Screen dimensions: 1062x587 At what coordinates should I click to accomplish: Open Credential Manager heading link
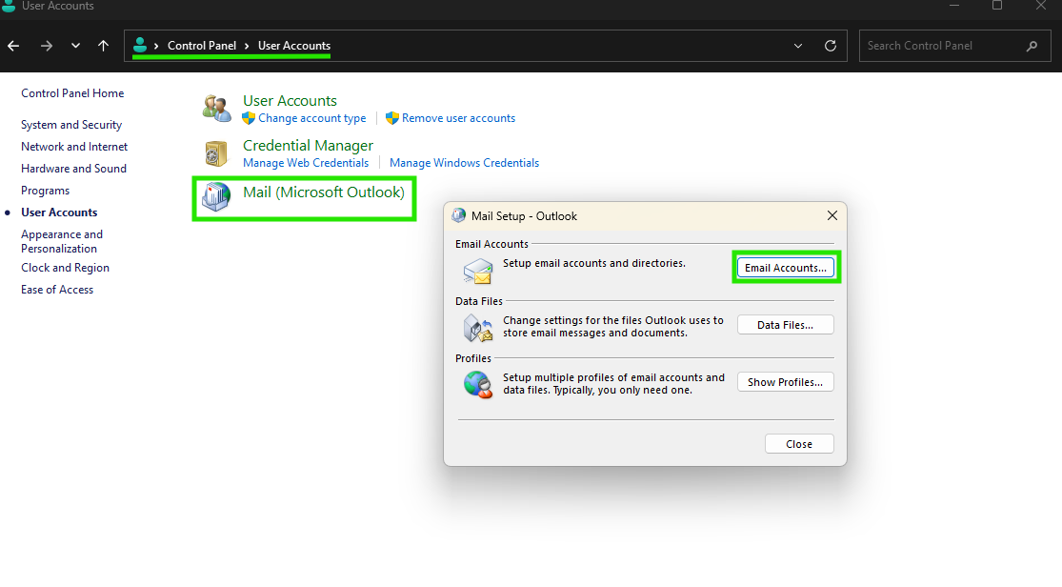pos(309,146)
